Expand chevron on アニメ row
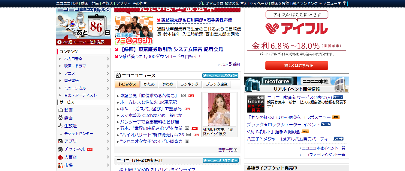 tap(108, 74)
